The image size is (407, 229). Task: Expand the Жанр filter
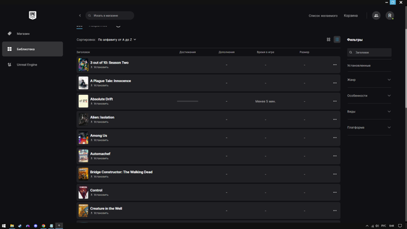(x=369, y=80)
